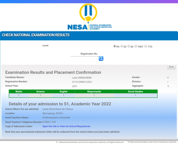Click the Candidate Names label

pos(15,77)
